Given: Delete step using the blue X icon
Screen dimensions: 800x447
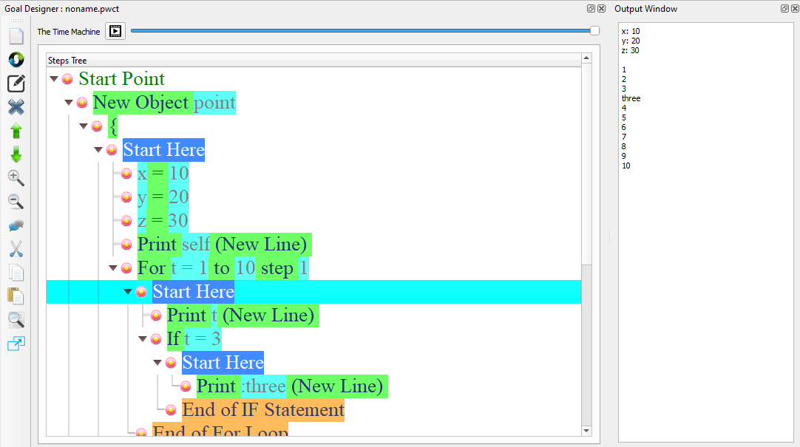Looking at the screenshot, I should pyautogui.click(x=16, y=107).
